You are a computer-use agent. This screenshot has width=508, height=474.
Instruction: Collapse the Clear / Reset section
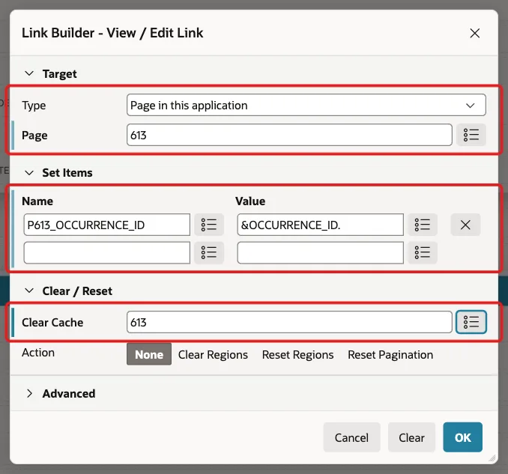tap(29, 291)
